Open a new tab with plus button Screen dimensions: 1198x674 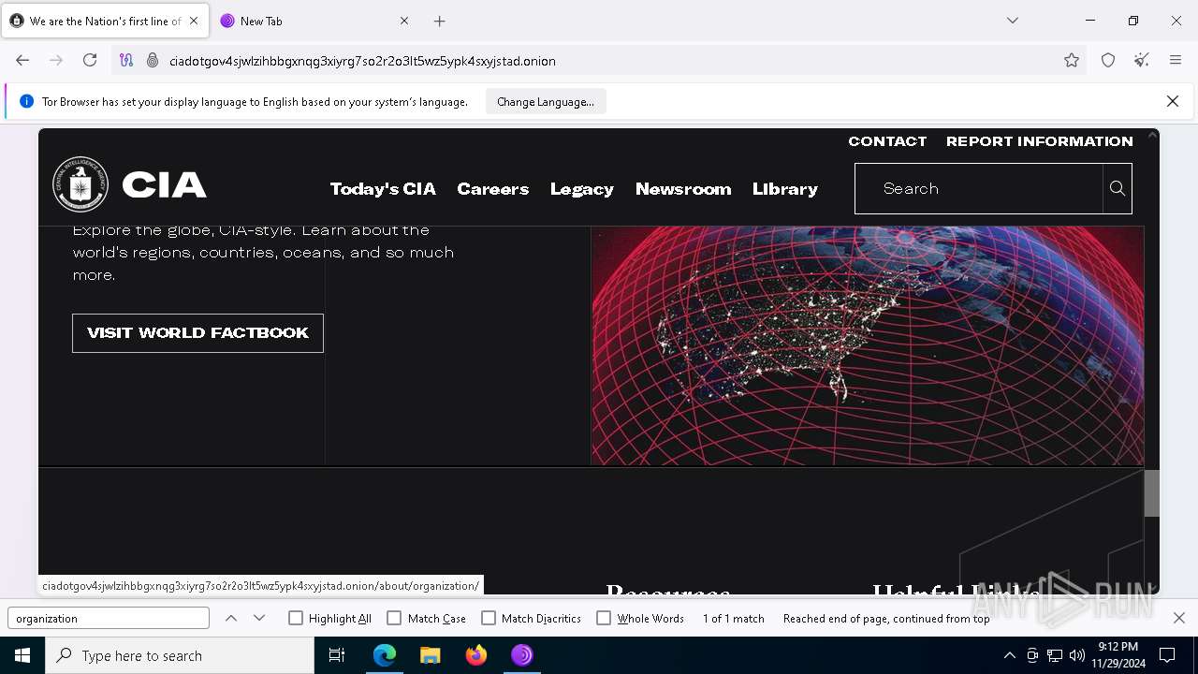pos(440,21)
